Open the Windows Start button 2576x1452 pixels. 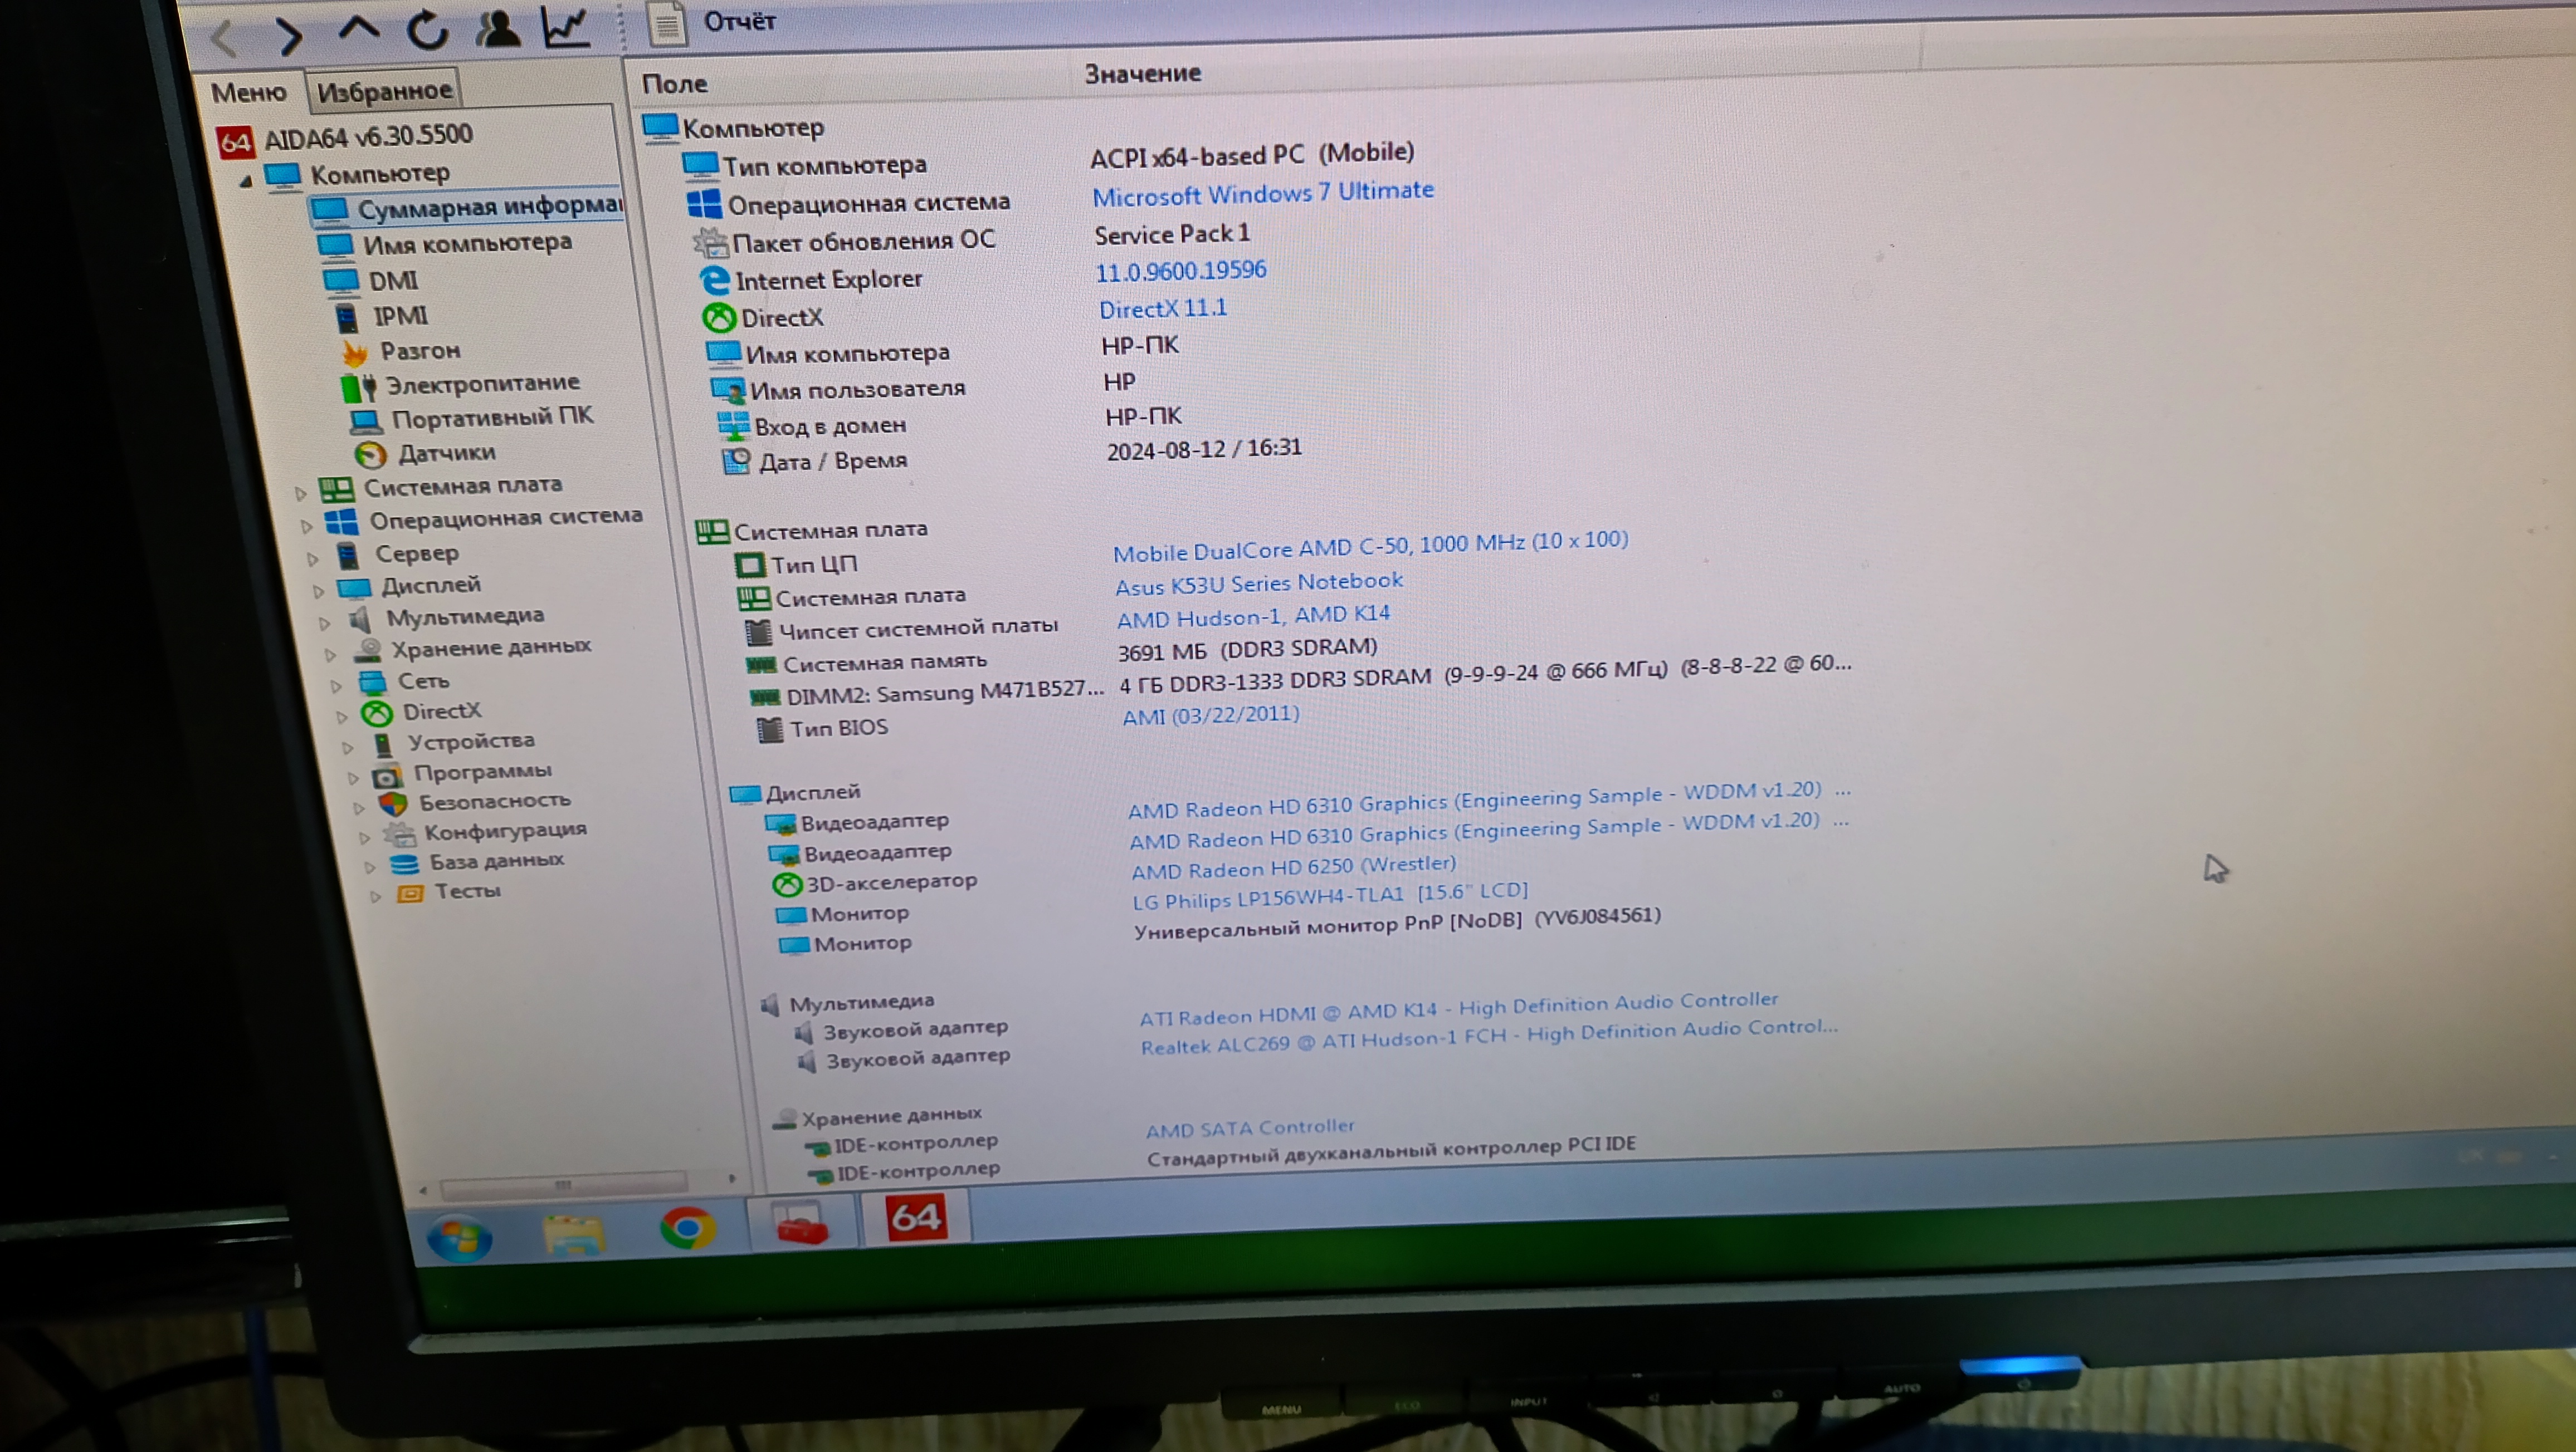click(460, 1239)
